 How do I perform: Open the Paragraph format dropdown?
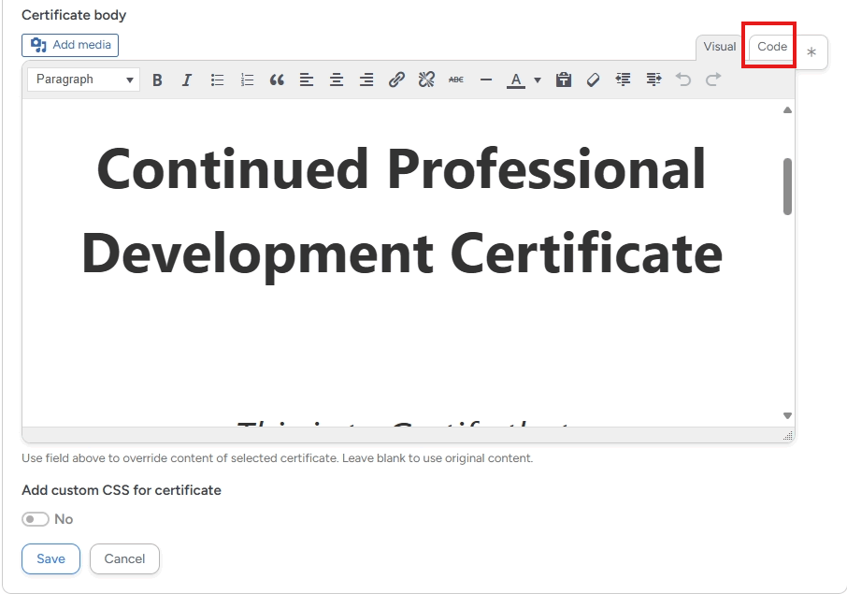coord(84,80)
